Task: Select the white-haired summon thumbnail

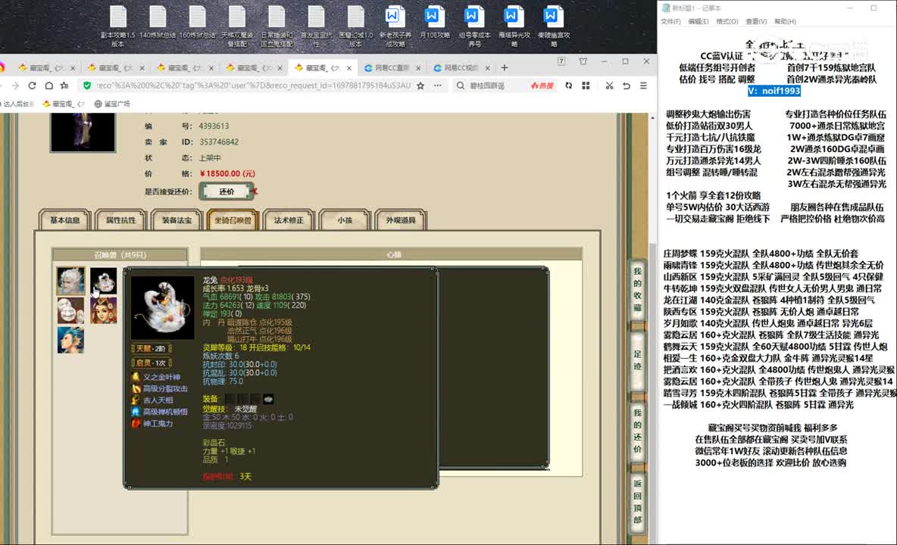Action: pos(71,281)
